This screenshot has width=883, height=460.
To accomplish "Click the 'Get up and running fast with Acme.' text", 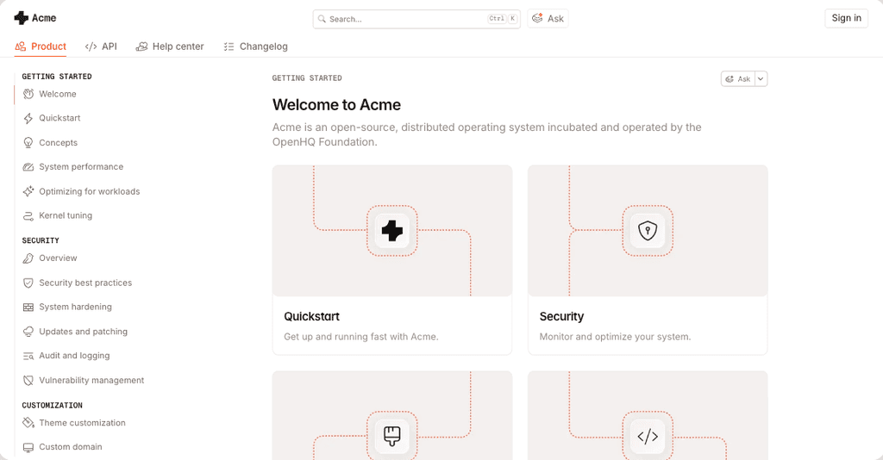I will 361,337.
